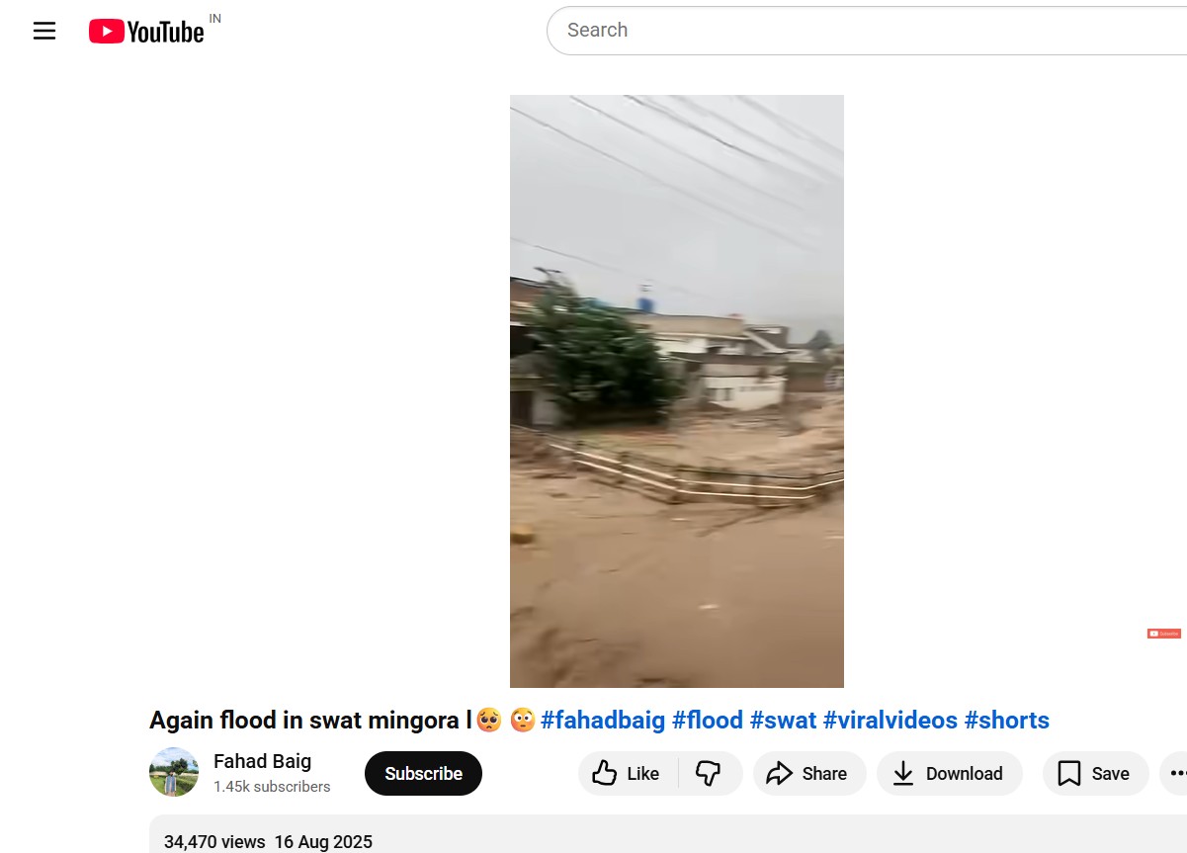Open the #swat hashtag

tap(783, 721)
